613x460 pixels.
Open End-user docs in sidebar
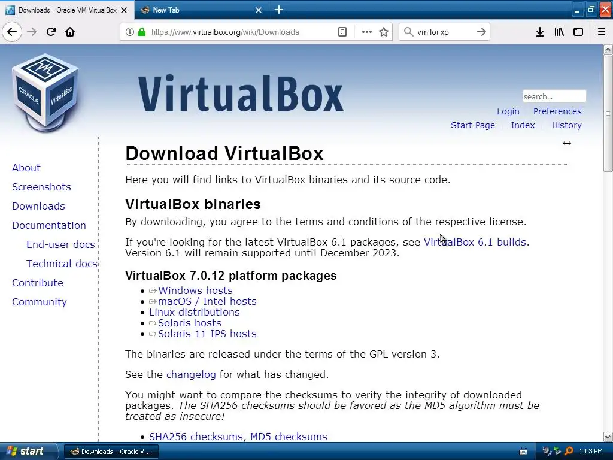60,244
